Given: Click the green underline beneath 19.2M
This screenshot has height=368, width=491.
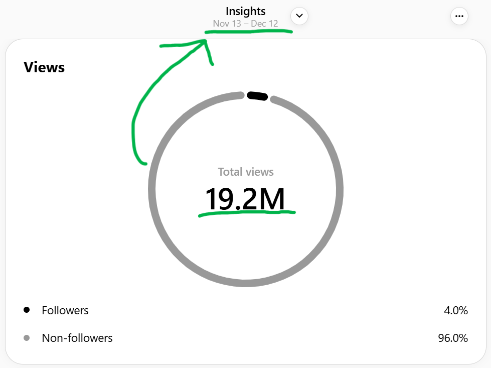Looking at the screenshot, I should pyautogui.click(x=247, y=213).
